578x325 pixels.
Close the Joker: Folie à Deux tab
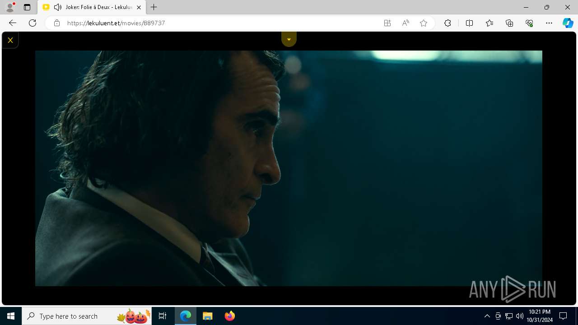[x=139, y=7]
